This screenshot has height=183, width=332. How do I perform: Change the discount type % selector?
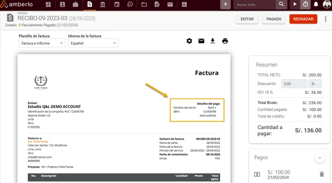[x=315, y=84]
